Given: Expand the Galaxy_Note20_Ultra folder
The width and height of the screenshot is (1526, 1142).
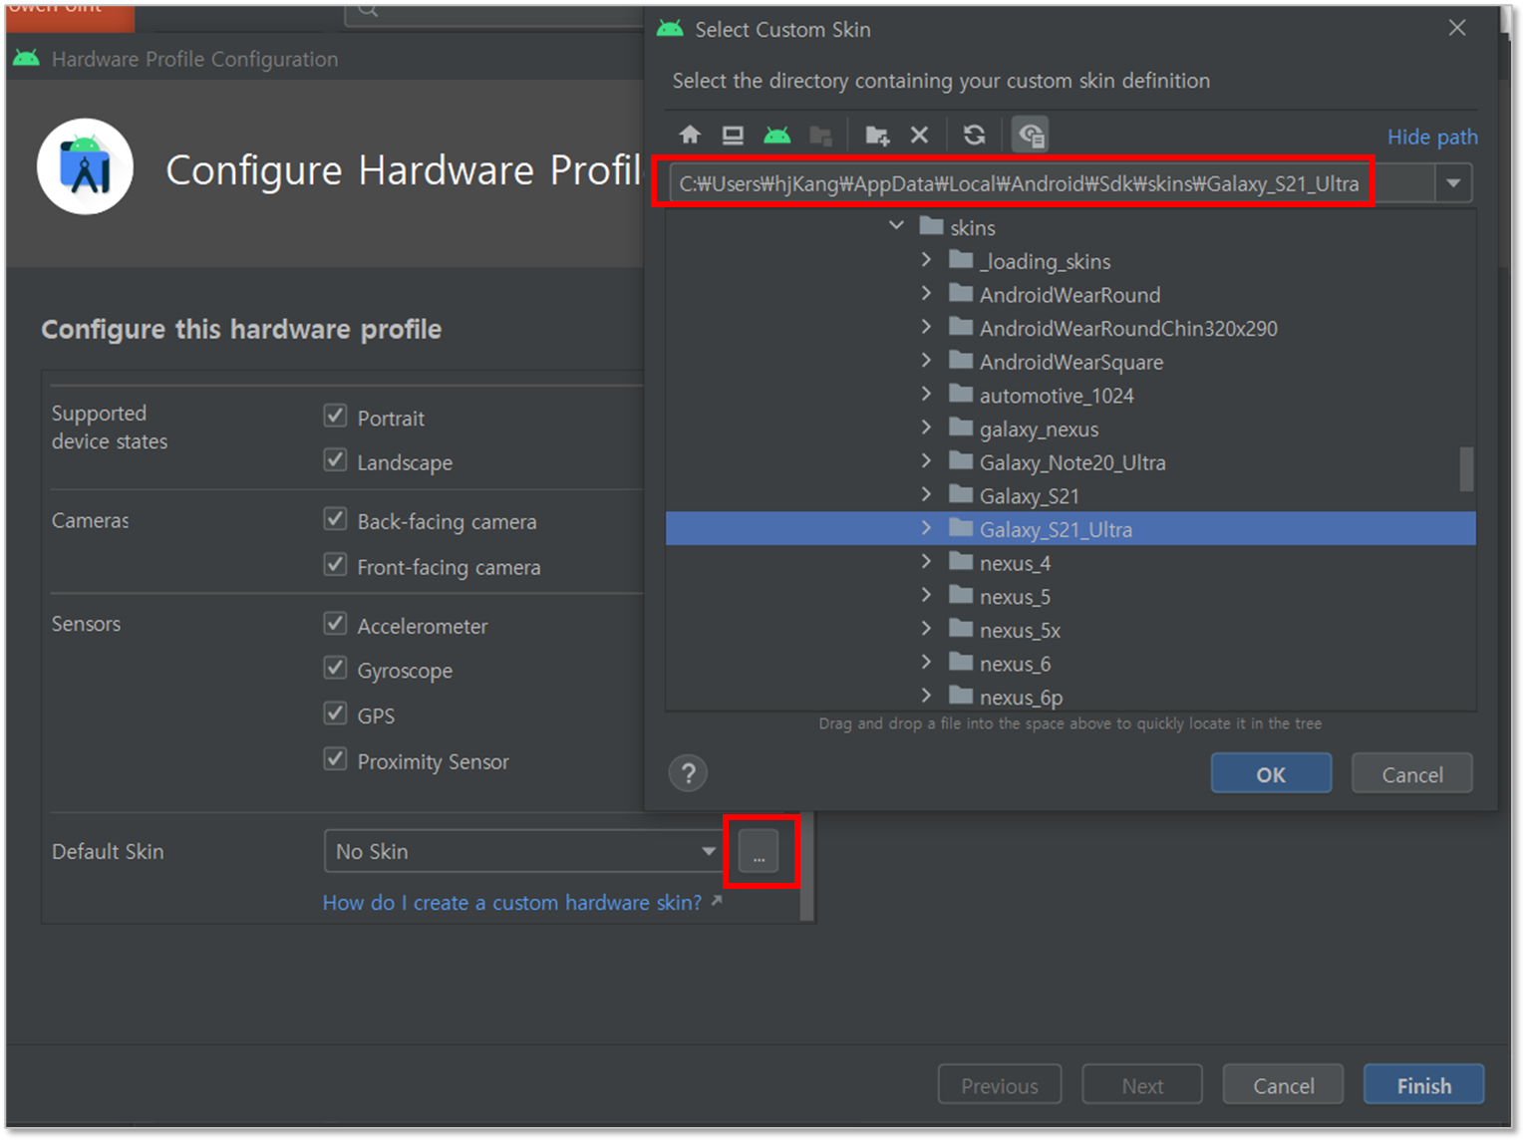Looking at the screenshot, I should (x=926, y=461).
